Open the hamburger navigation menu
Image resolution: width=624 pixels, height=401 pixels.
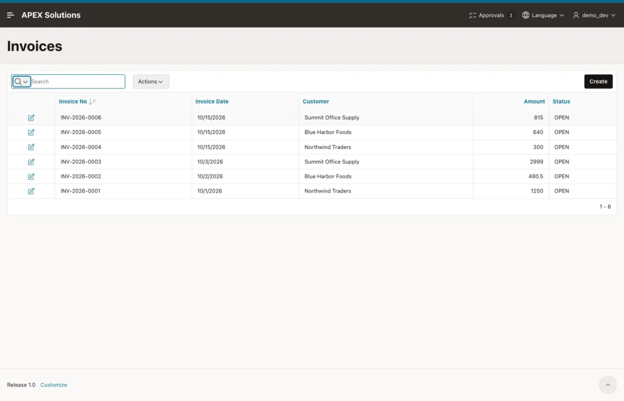coord(11,15)
